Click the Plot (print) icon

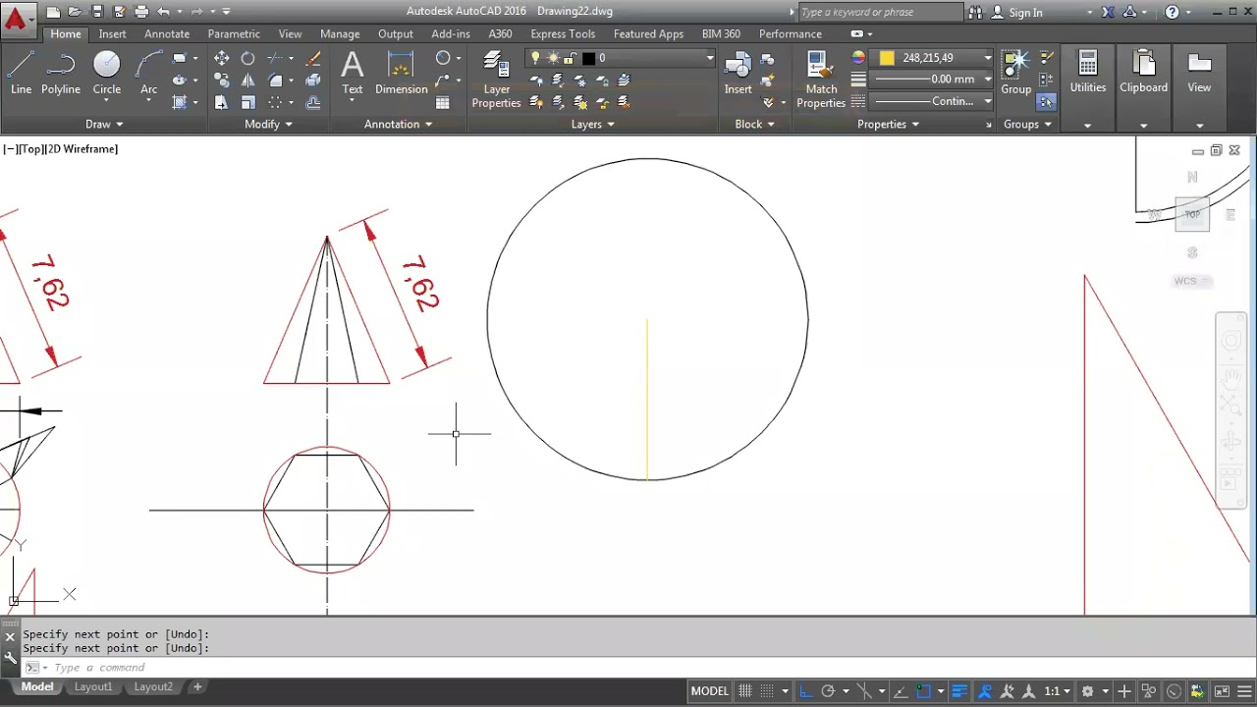(x=141, y=12)
